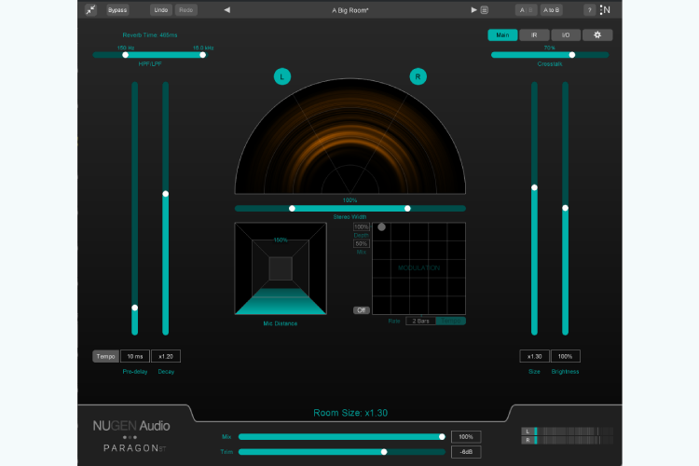This screenshot has height=466, width=699.
Task: Open the 2 Bars rate field
Action: 420,321
